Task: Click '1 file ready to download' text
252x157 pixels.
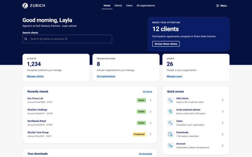Action: point(187,136)
